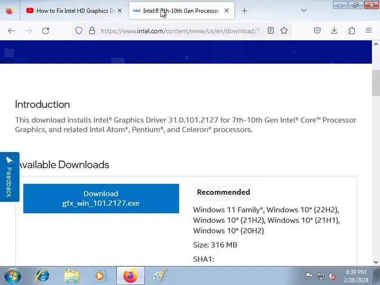
Task: Click the intel.com URL address field
Action: pos(180,31)
